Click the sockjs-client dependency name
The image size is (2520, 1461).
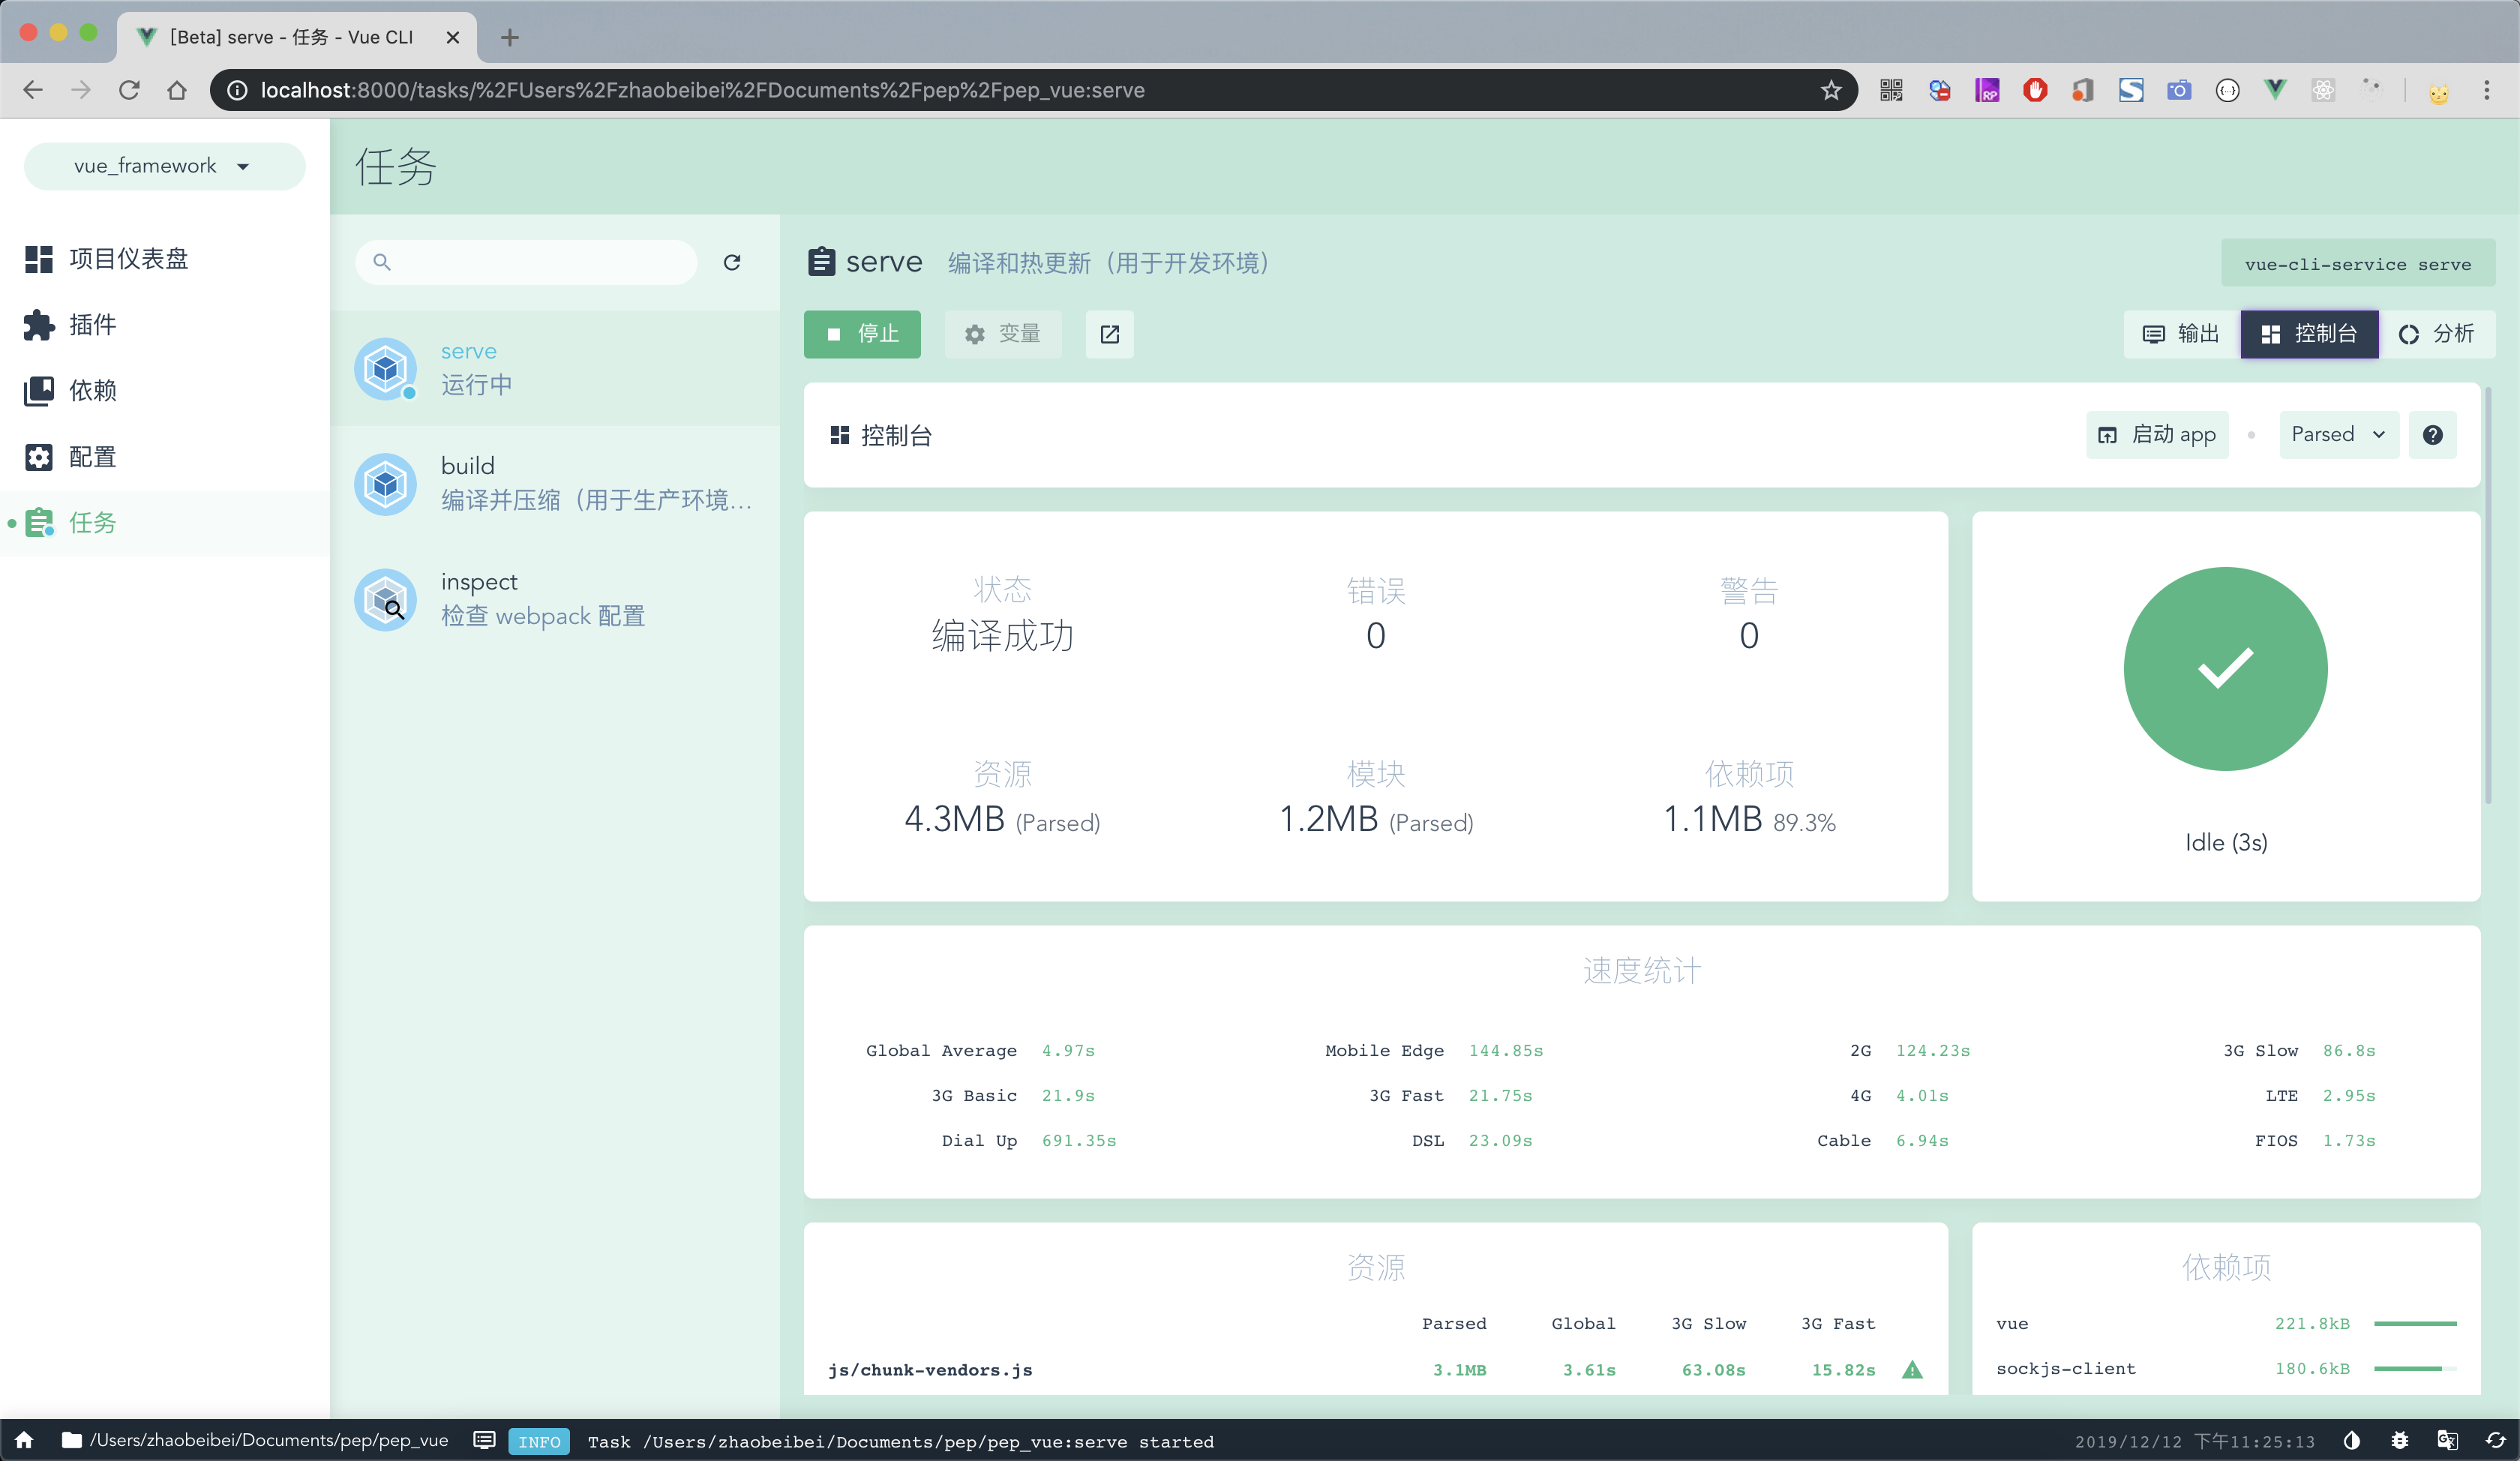coord(2066,1369)
